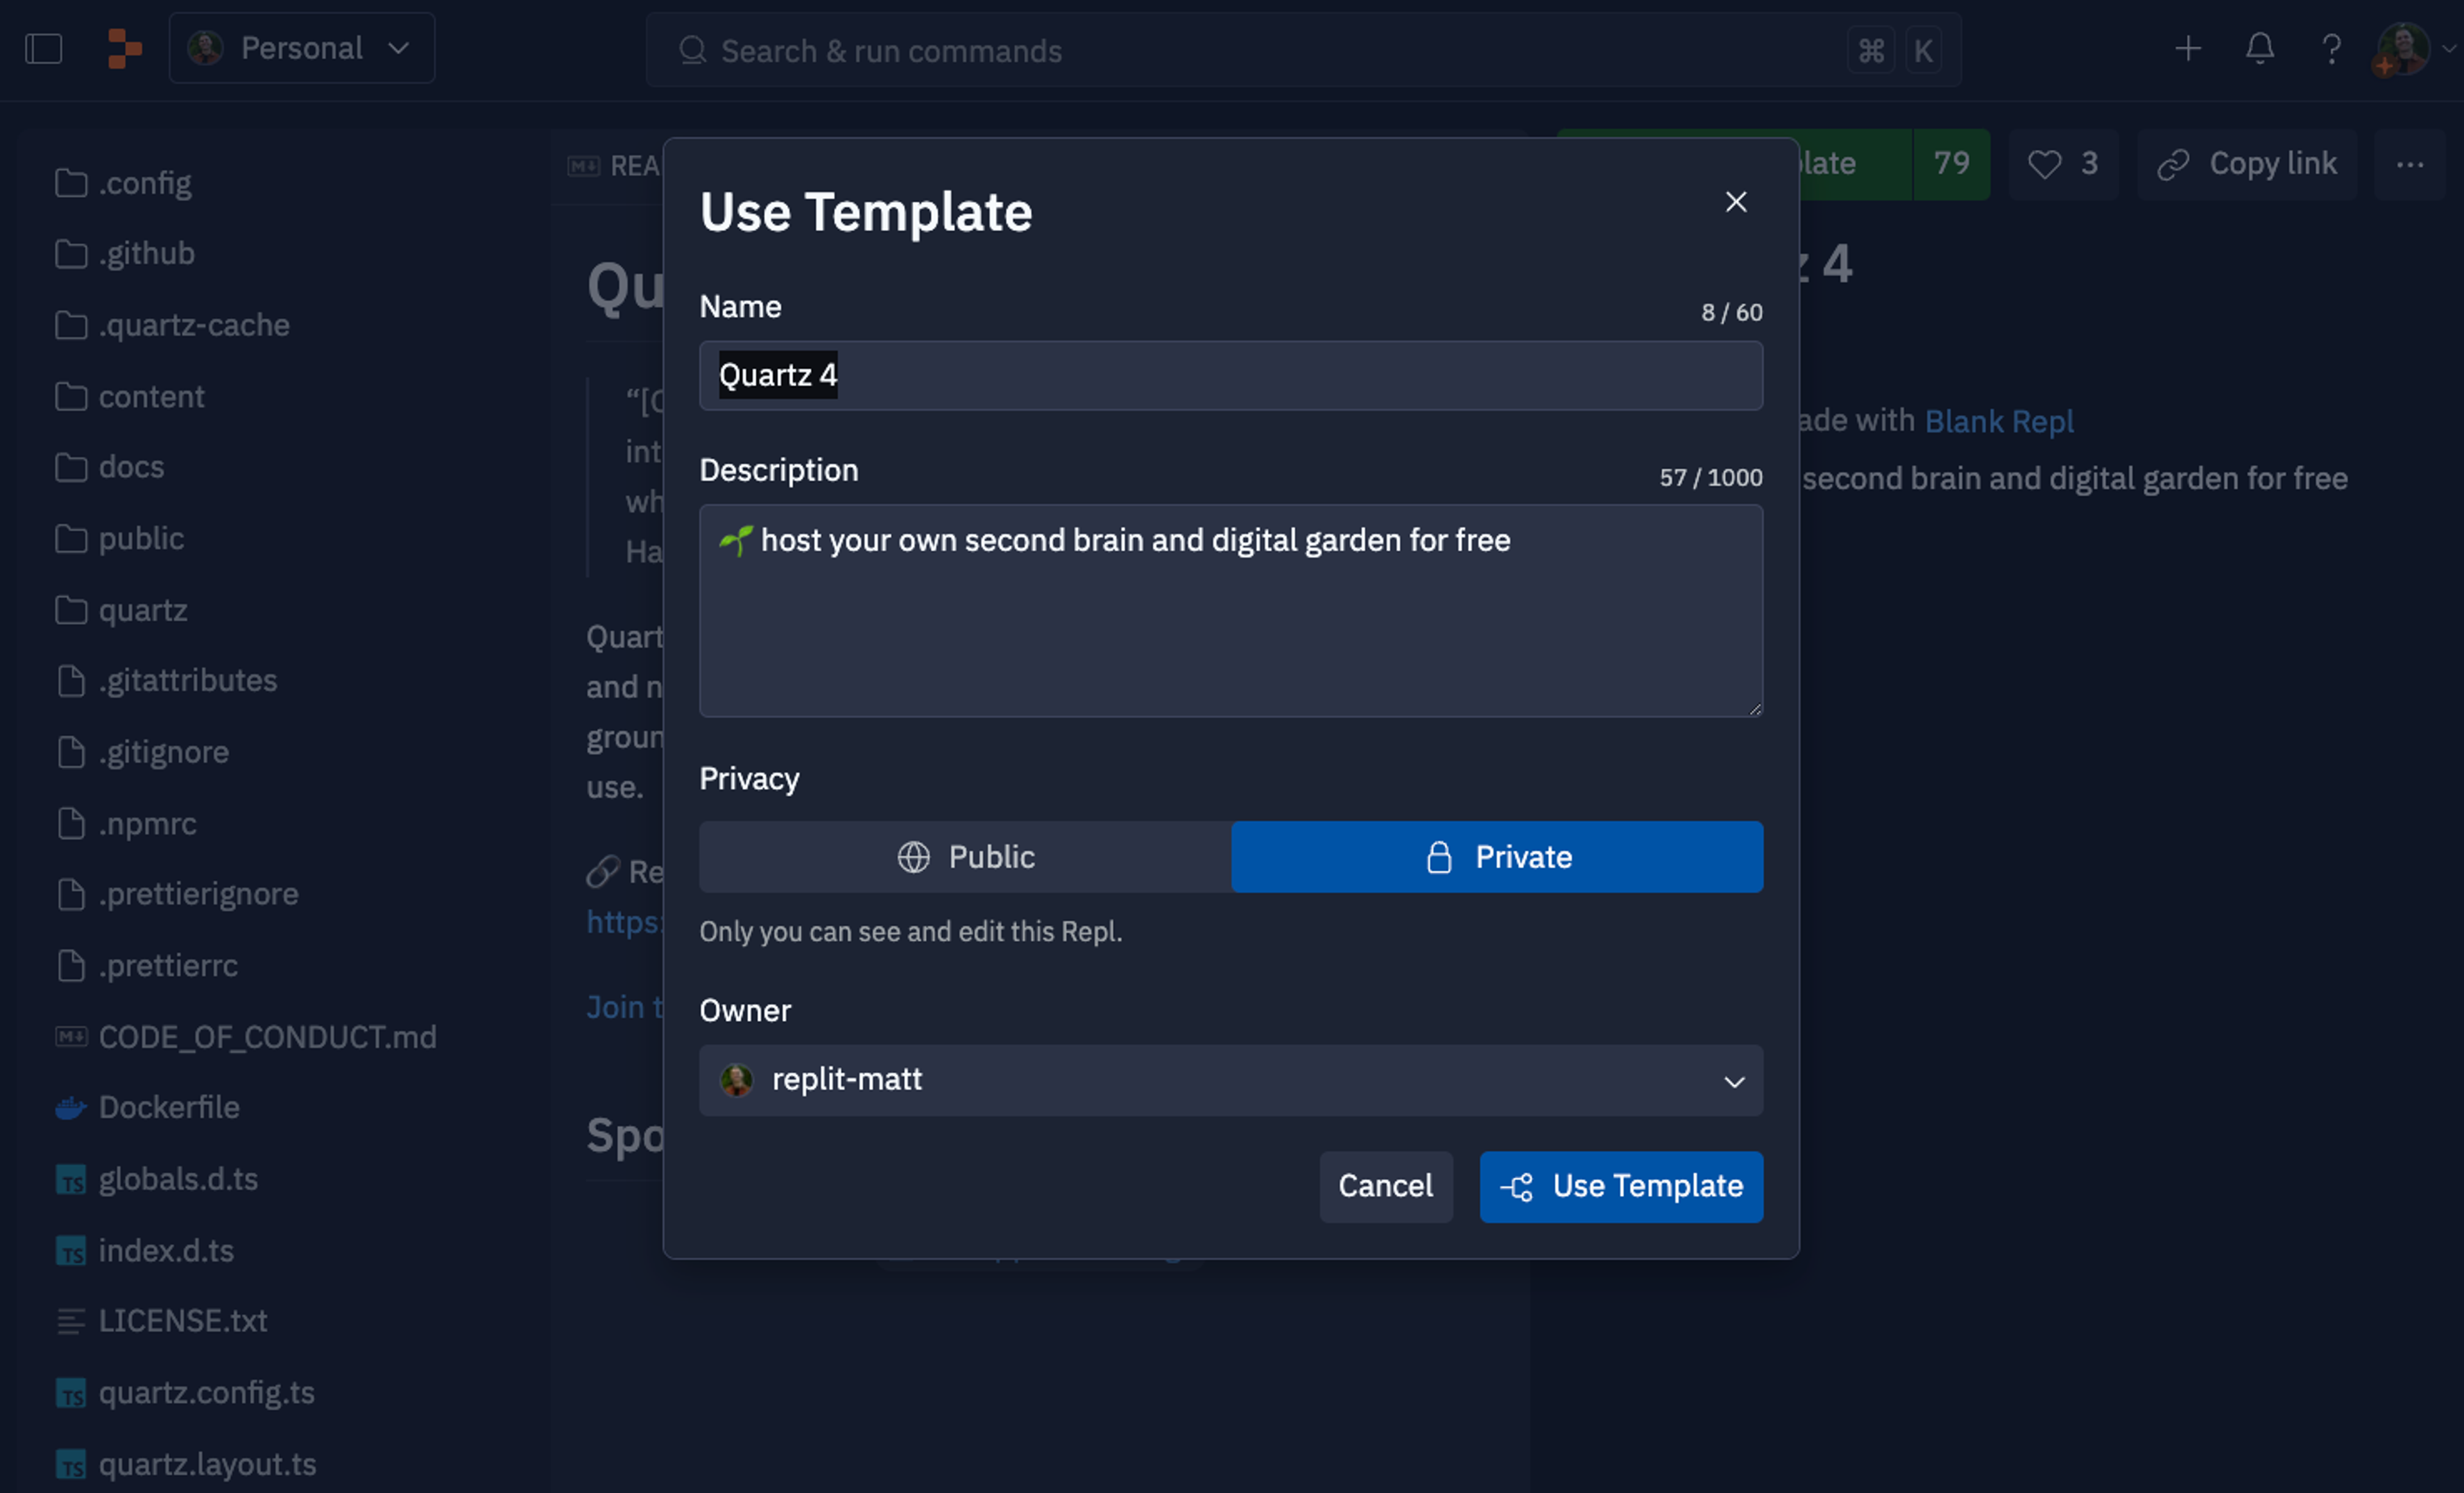Open the three-dot more options menu

pyautogui.click(x=2409, y=164)
